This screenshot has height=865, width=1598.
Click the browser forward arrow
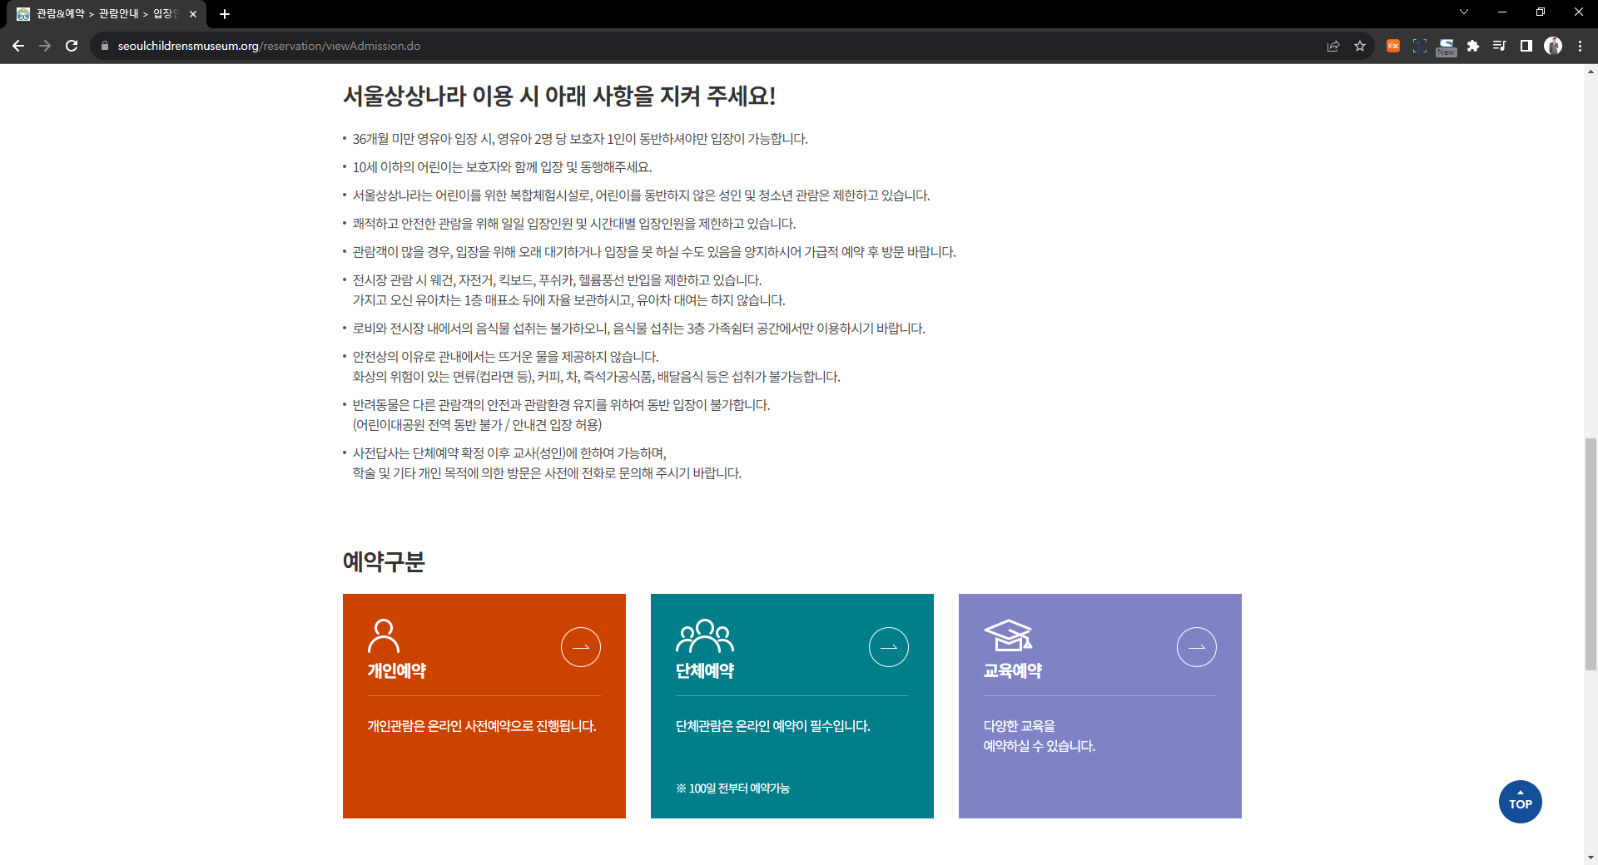[x=45, y=46]
